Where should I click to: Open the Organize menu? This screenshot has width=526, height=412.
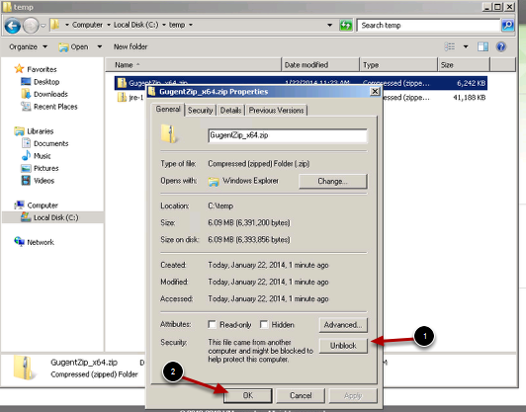pyautogui.click(x=28, y=46)
